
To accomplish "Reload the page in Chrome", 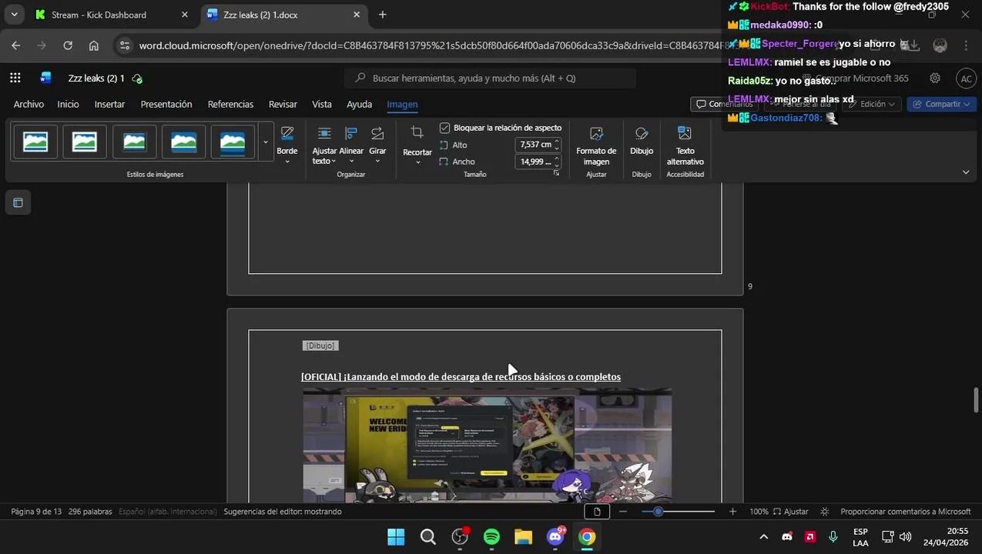I will (68, 45).
